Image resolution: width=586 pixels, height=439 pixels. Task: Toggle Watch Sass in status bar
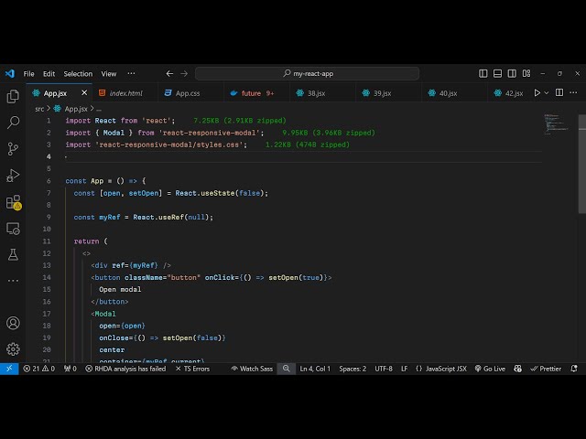[x=251, y=369]
